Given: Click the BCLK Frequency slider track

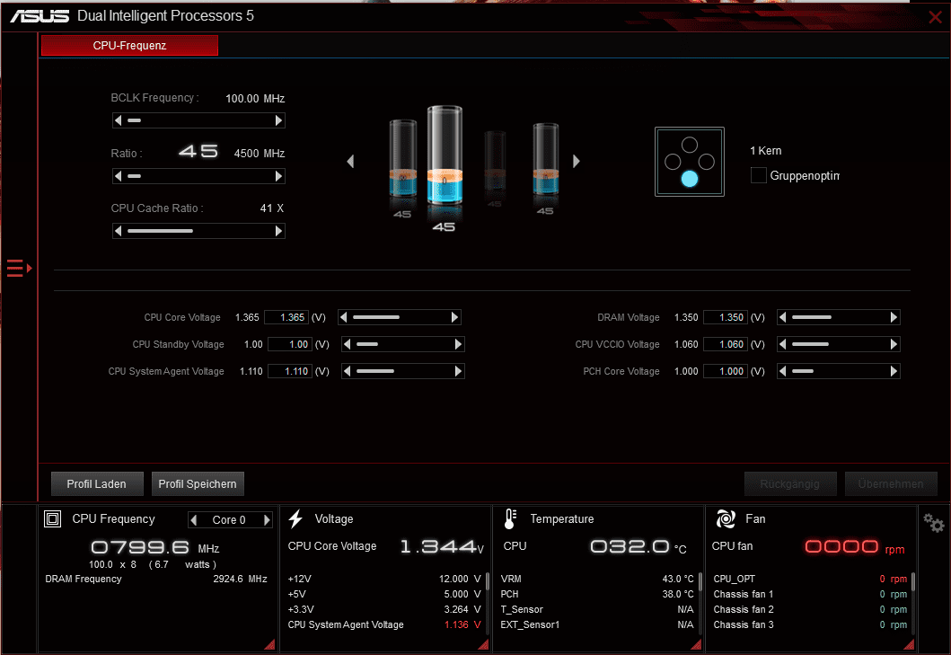Looking at the screenshot, I should tap(199, 120).
